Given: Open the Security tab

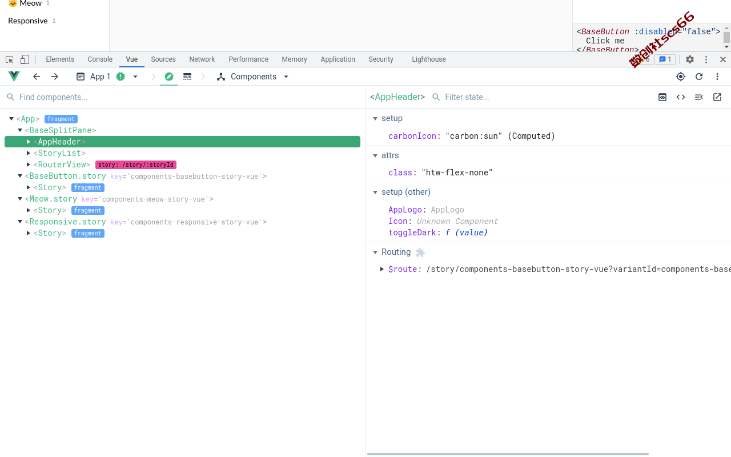Looking at the screenshot, I should coord(381,59).
